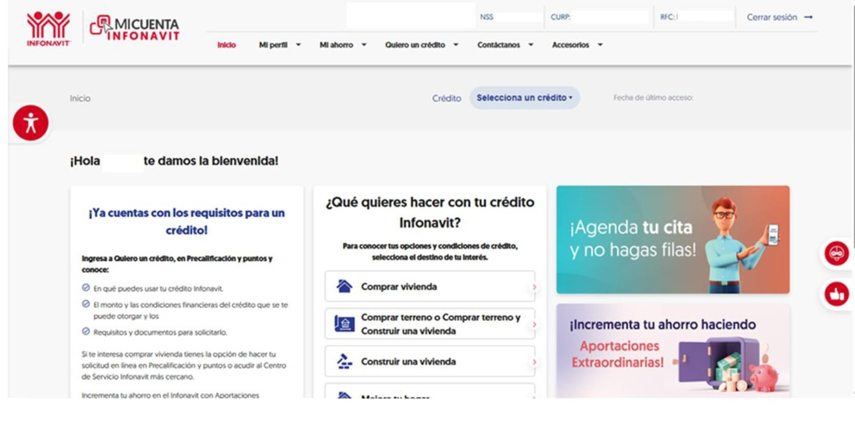Viewport: 855px width, 426px height.
Task: Open the Mi perfil menu
Action: pyautogui.click(x=280, y=45)
